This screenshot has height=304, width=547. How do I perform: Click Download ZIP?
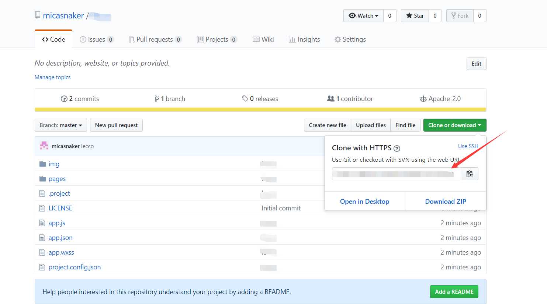click(x=446, y=202)
